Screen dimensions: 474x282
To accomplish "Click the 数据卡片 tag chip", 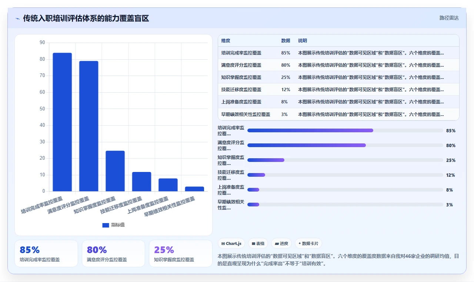I will pyautogui.click(x=308, y=243).
